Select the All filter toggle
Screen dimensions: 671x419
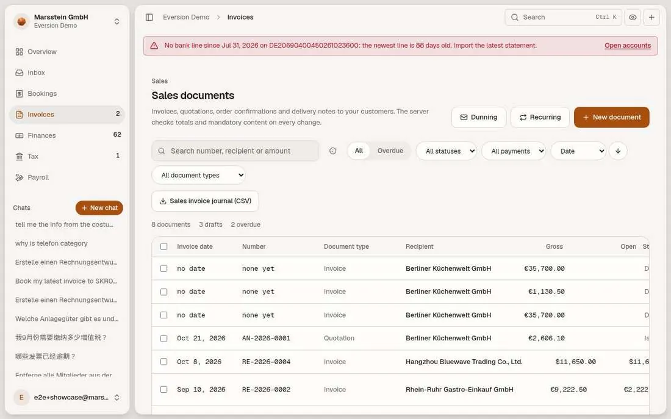pyautogui.click(x=359, y=151)
